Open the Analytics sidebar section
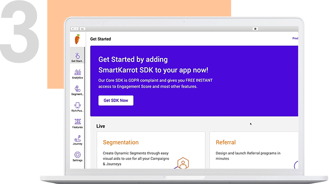This screenshot has height=184, width=329. pyautogui.click(x=77, y=74)
